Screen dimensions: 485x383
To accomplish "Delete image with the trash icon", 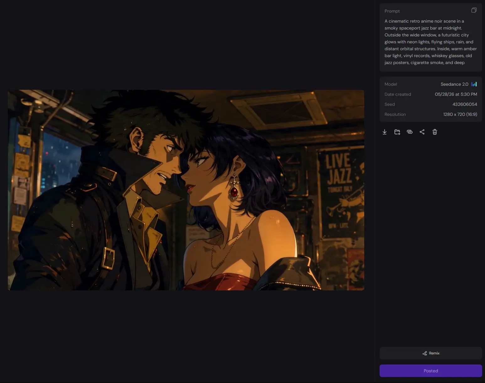I will pos(435,132).
